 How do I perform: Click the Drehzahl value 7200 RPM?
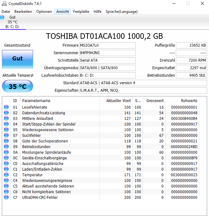pos(191,60)
